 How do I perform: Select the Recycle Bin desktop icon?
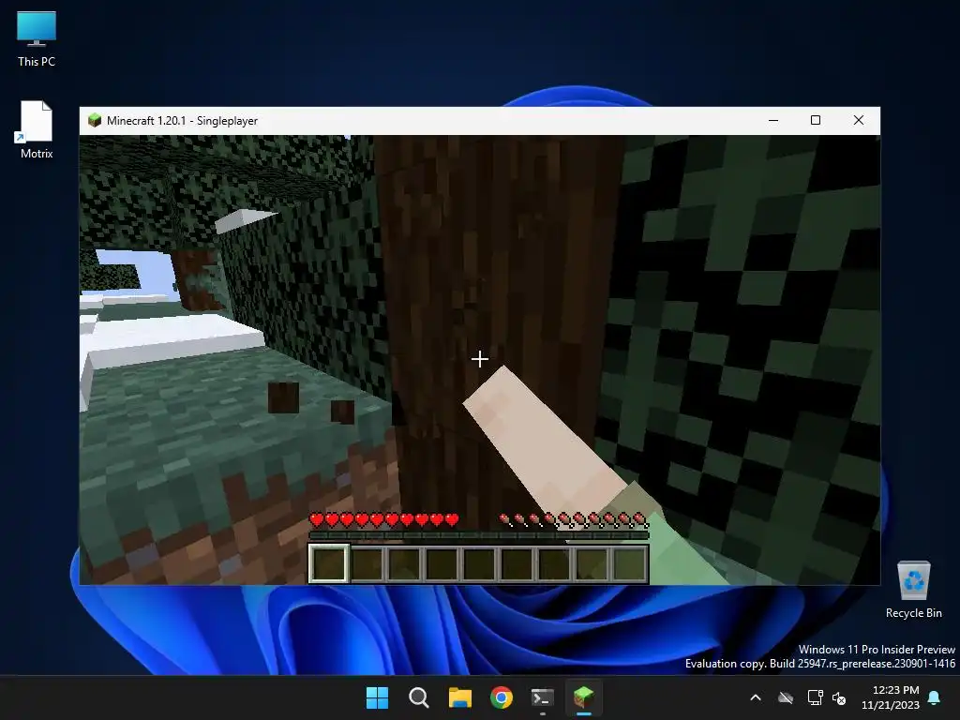click(913, 590)
